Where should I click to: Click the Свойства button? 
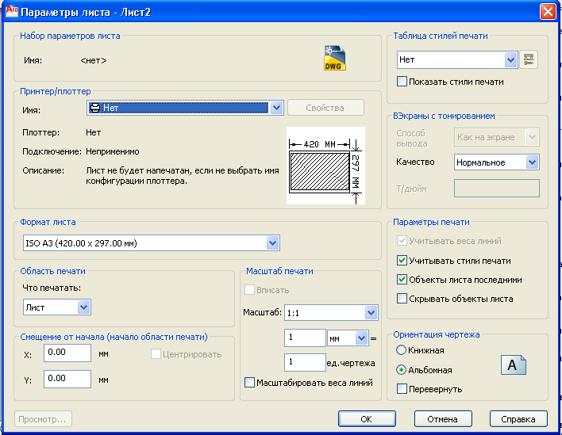(325, 108)
